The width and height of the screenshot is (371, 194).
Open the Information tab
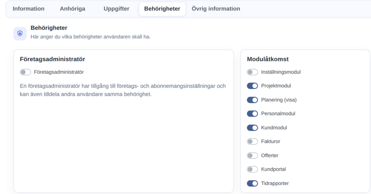(29, 9)
